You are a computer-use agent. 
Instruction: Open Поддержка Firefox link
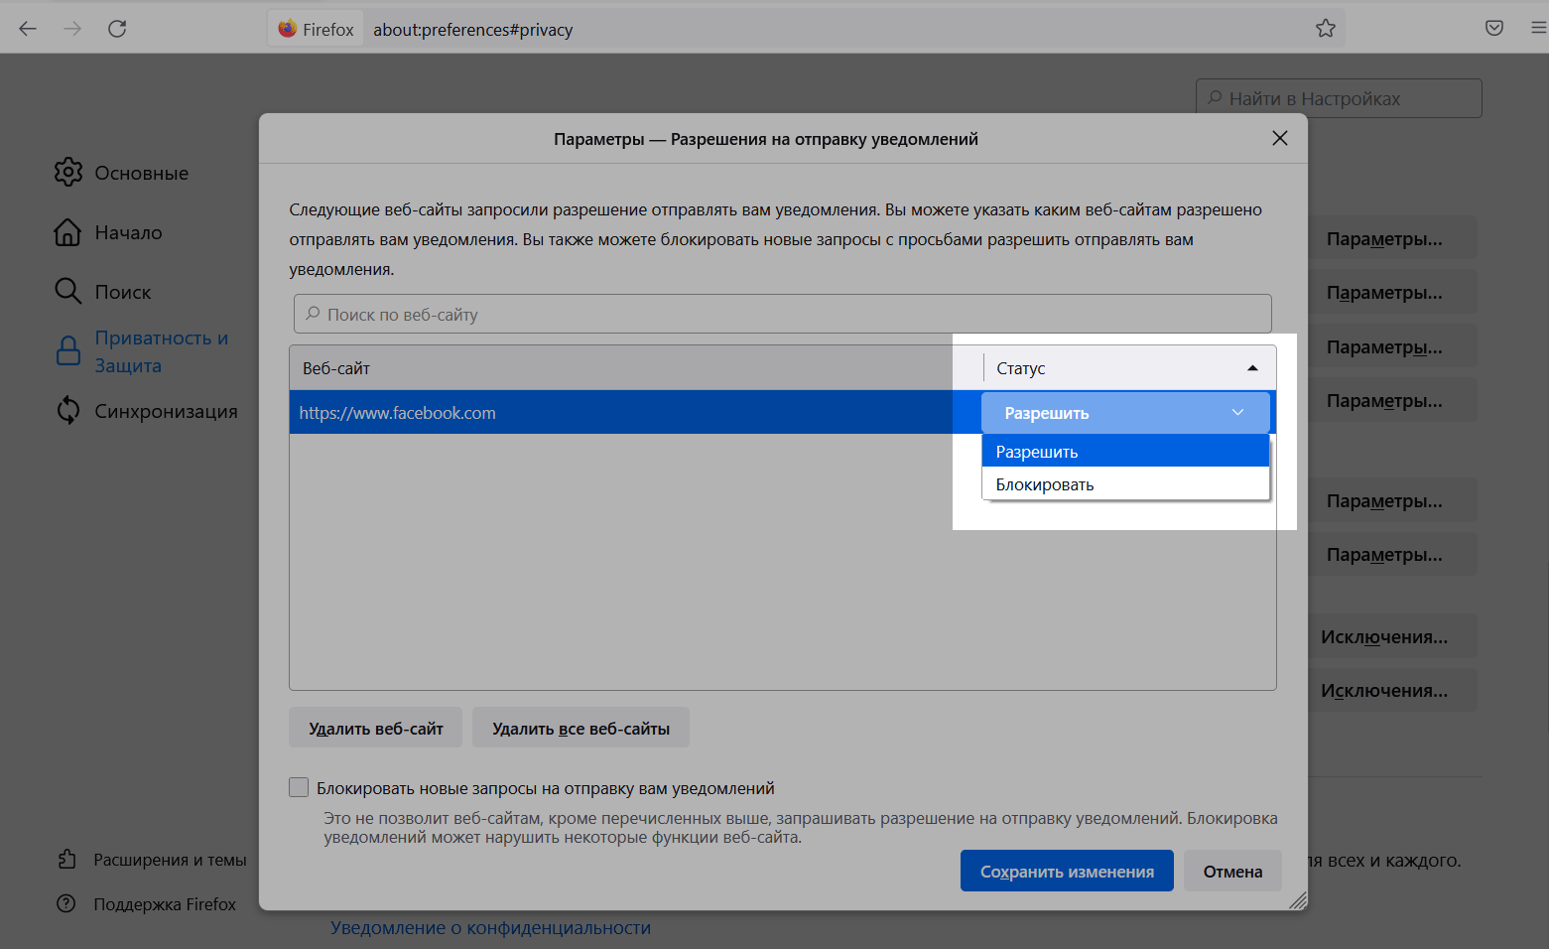165,904
